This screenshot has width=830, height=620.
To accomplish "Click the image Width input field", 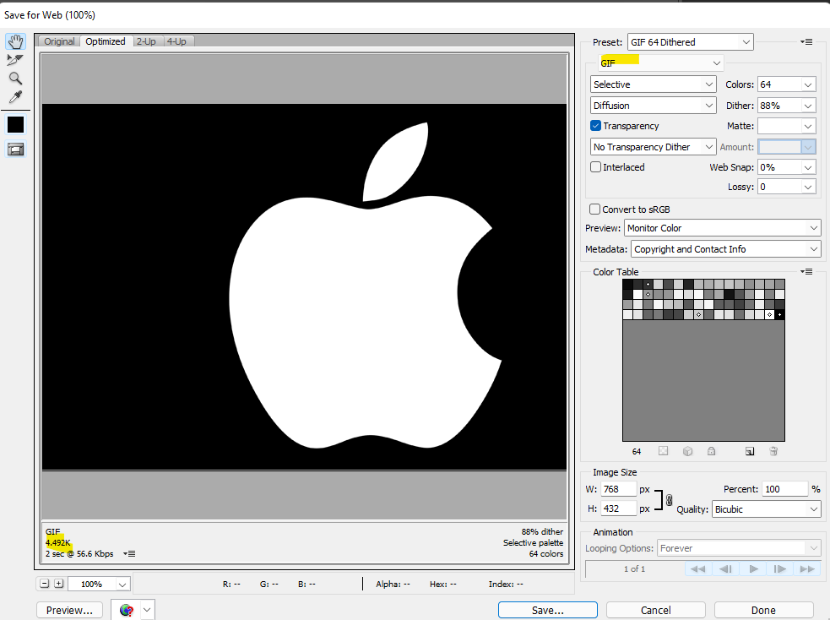I will pos(618,489).
